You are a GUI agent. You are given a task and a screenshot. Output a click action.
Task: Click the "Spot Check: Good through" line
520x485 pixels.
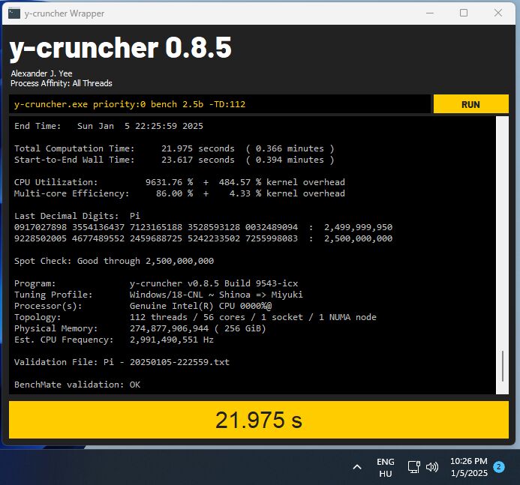tap(114, 261)
